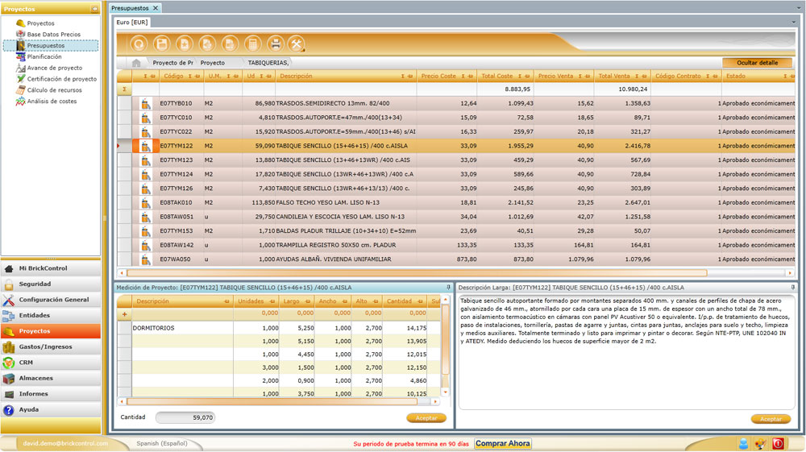Open Avance de proyecto in the tree
Image resolution: width=806 pixels, height=452 pixels.
[x=55, y=68]
